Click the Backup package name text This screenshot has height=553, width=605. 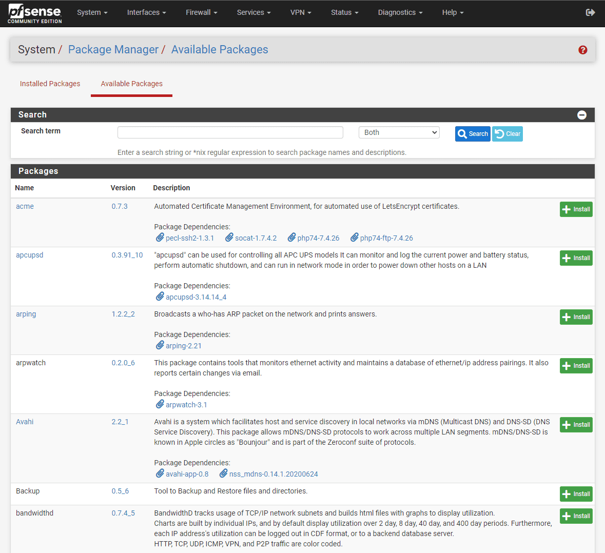click(28, 491)
